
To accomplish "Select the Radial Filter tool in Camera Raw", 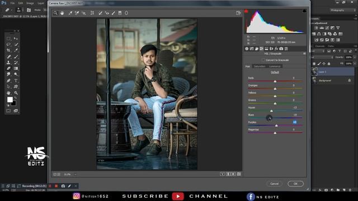I will (126, 13).
